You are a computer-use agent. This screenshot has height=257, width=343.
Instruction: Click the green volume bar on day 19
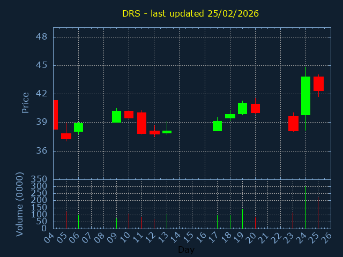[242, 218]
